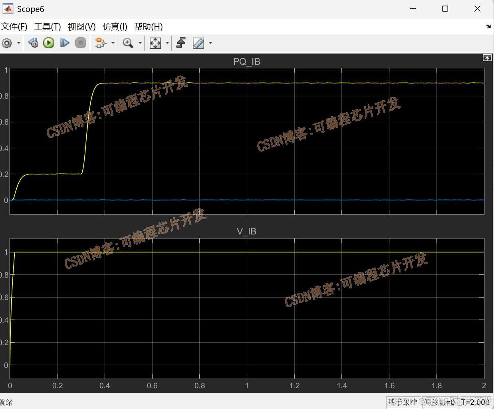Screen dimensions: 494x409
Task: Open the 视图(V) menu
Action: pos(81,27)
